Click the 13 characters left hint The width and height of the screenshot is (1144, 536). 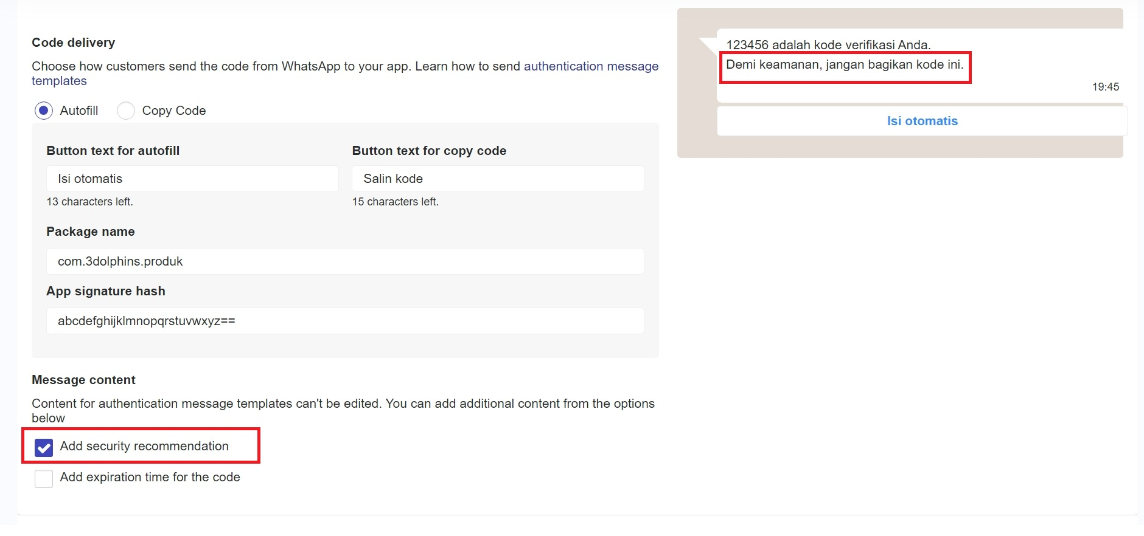[90, 202]
